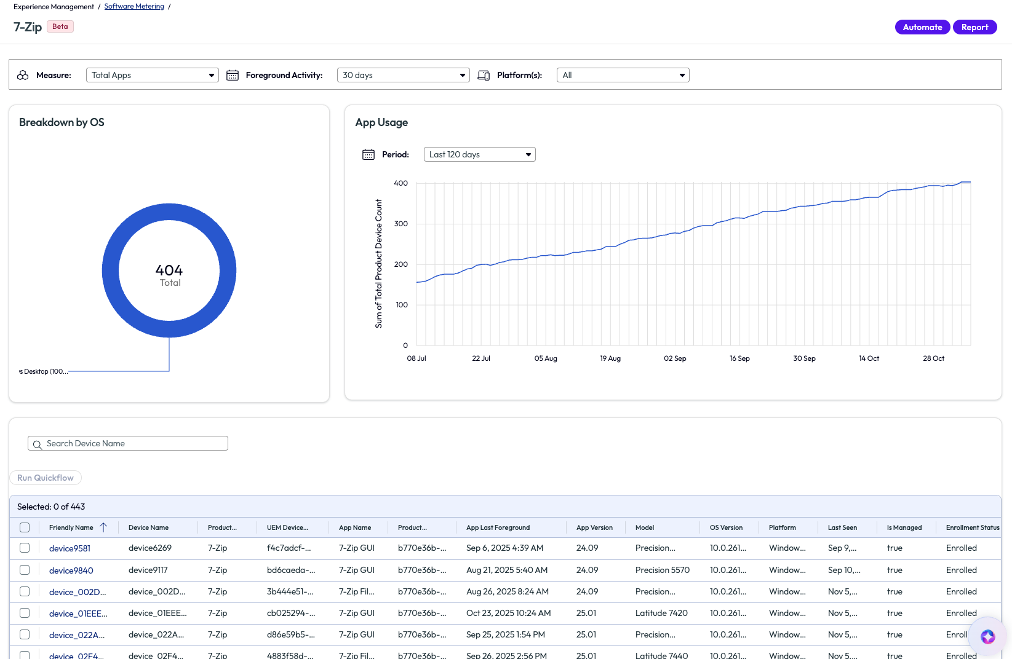Click the Enrollment Status column header

tap(972, 527)
